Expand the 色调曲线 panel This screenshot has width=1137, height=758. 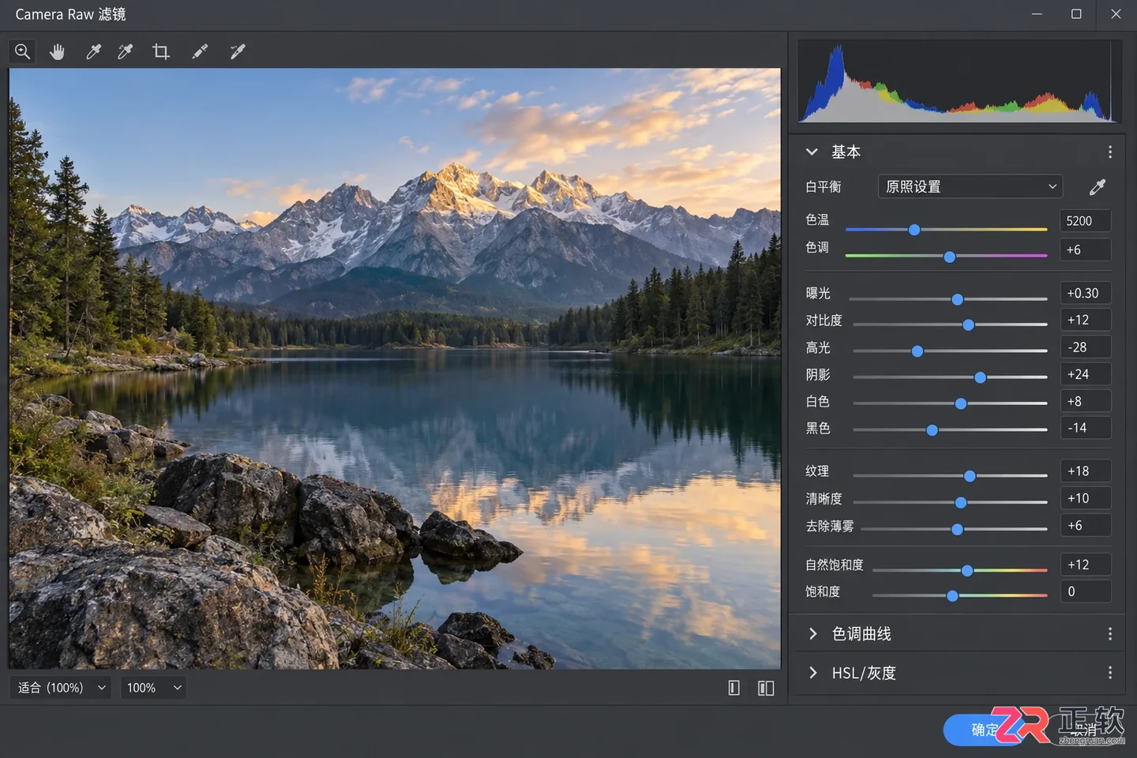click(x=812, y=634)
